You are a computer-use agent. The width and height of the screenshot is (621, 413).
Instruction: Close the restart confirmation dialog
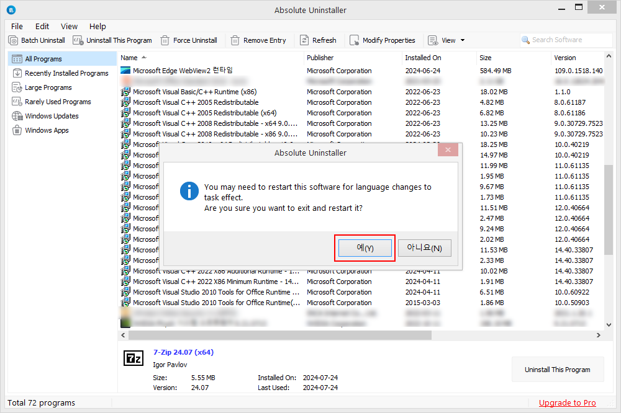448,150
